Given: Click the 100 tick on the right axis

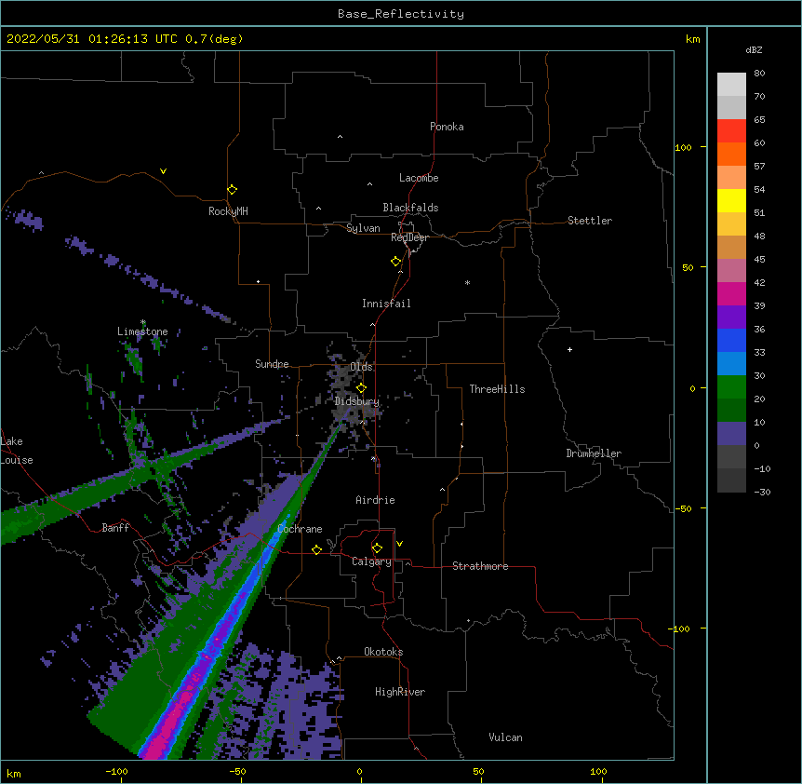Looking at the screenshot, I should pyautogui.click(x=683, y=147).
